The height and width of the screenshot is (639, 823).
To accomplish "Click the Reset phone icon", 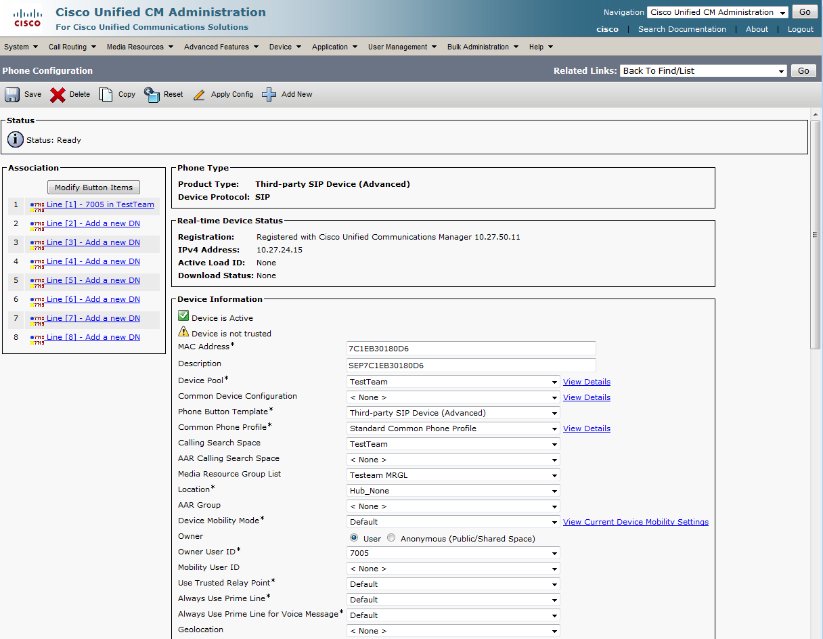I will tap(152, 95).
